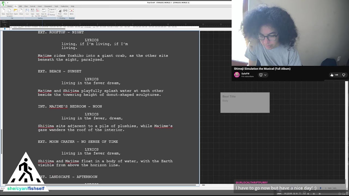
Task: Switch to the Insert ribbon tab
Action: 40,6
